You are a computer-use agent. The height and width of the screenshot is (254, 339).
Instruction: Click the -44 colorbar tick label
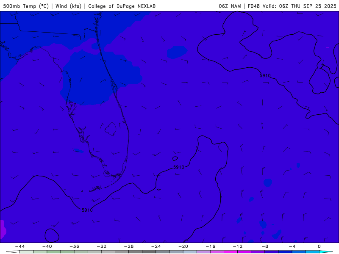point(20,246)
